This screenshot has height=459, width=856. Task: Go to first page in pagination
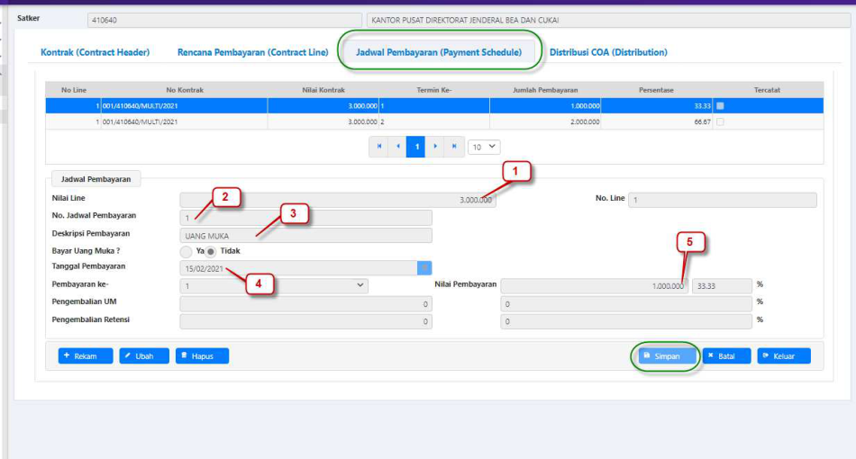point(379,147)
